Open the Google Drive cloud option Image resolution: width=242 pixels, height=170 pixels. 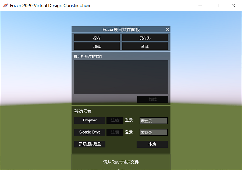90,132
